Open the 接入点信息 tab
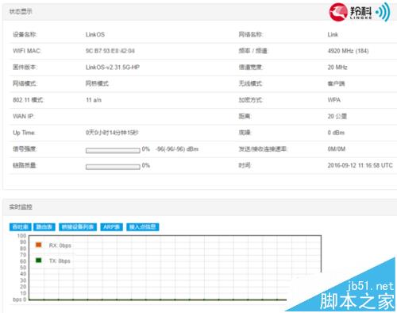Viewport: 397px width, 313px height. (143, 227)
